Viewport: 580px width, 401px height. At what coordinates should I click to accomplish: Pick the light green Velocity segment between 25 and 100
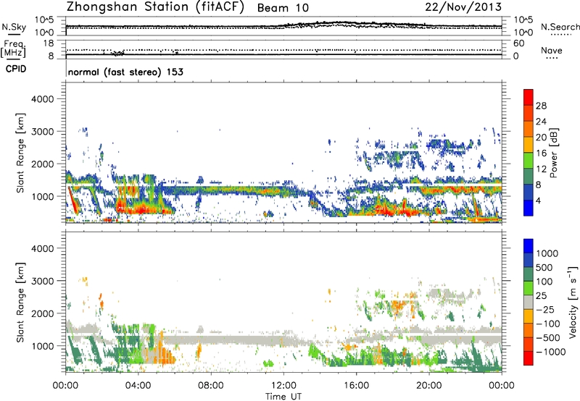pos(529,288)
